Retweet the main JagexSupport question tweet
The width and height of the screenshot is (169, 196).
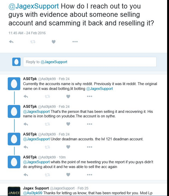click(33, 42)
